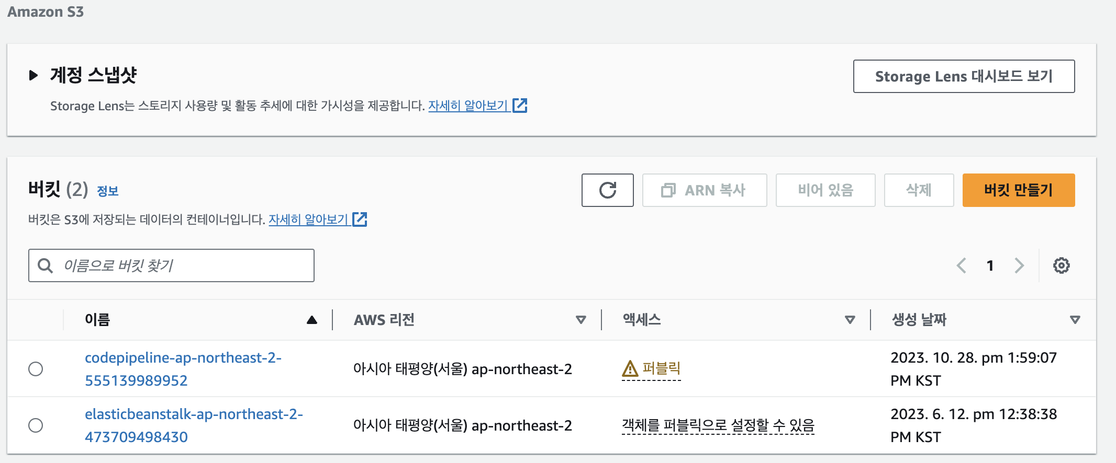The image size is (1116, 463).
Task: Open the AWS 리전 filter dropdown
Action: coord(580,319)
